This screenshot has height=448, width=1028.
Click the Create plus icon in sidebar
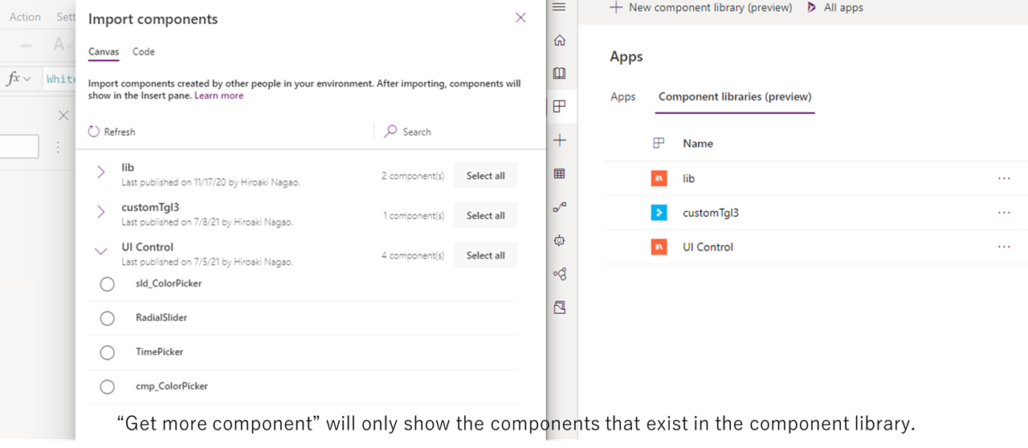[560, 141]
